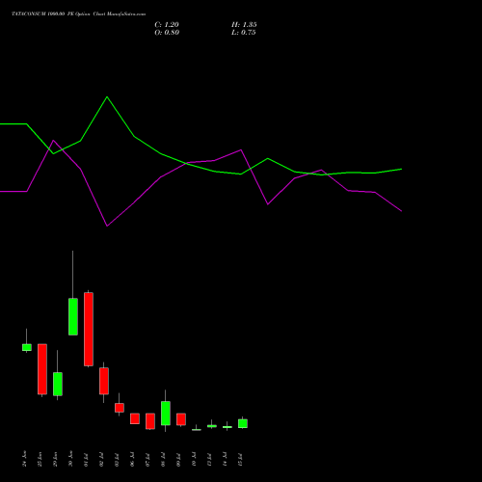Click the red candle for 02 Jul
482x482 pixels.
104,381
